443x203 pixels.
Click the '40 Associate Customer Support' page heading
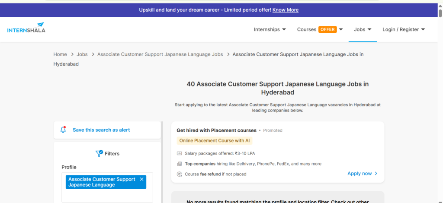tap(277, 88)
